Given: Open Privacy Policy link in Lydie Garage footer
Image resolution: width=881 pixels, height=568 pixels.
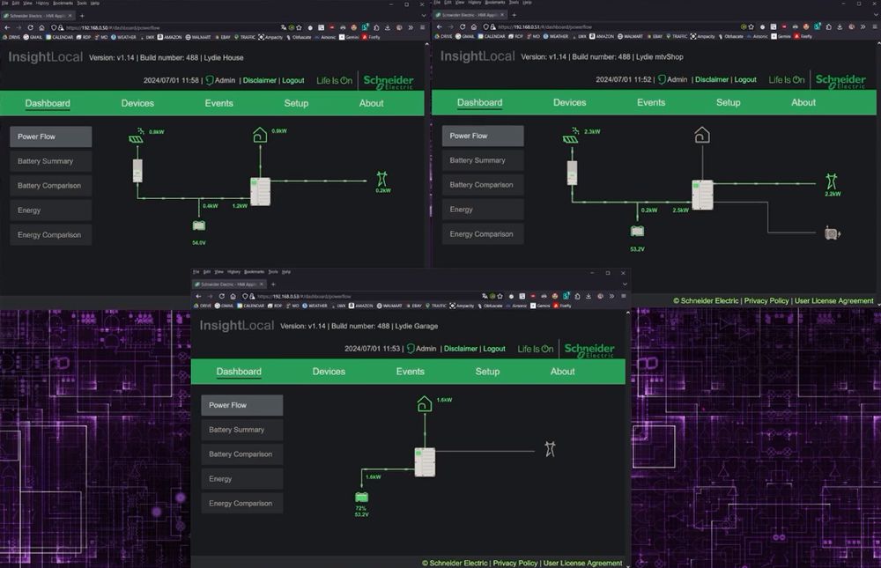Looking at the screenshot, I should (515, 563).
